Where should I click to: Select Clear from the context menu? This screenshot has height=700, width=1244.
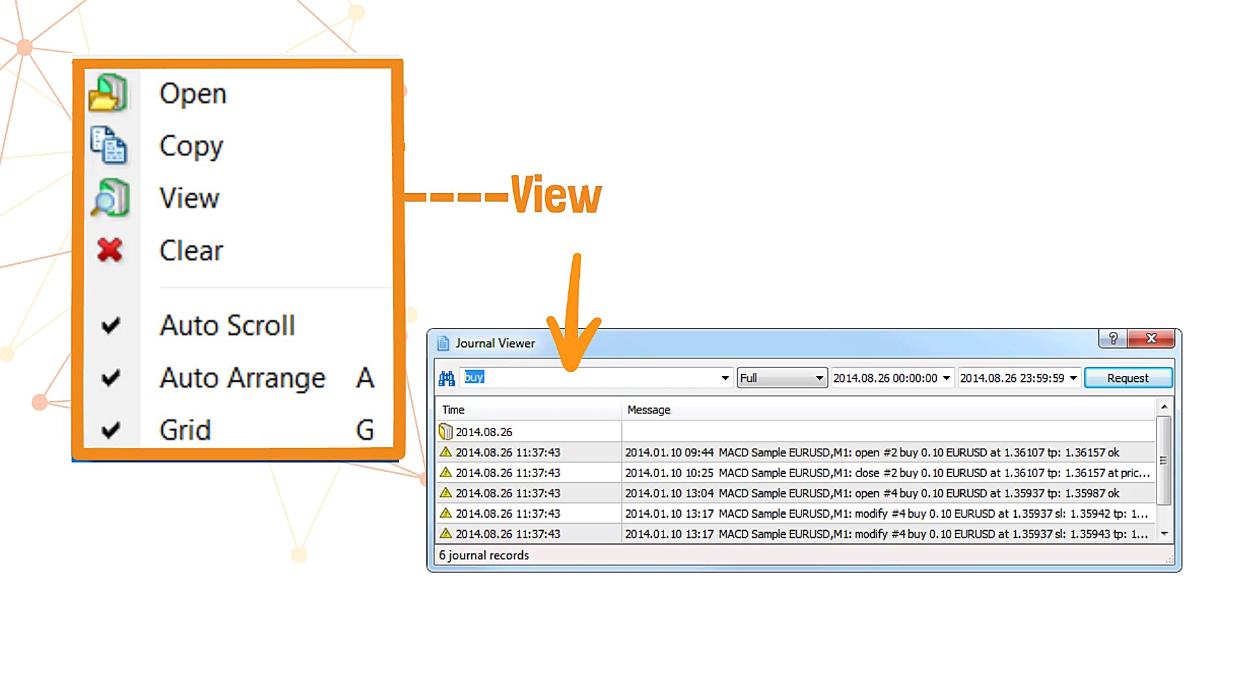[191, 251]
